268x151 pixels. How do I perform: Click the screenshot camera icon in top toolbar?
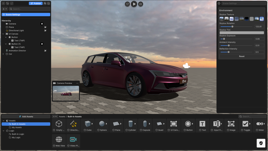(127, 4)
